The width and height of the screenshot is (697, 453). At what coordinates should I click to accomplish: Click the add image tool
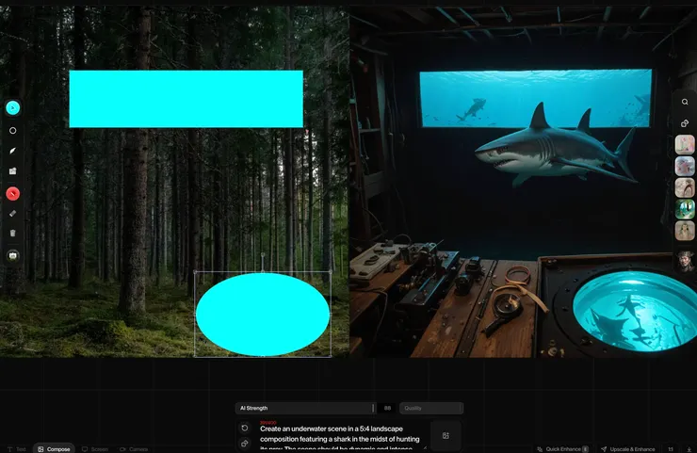click(x=13, y=171)
